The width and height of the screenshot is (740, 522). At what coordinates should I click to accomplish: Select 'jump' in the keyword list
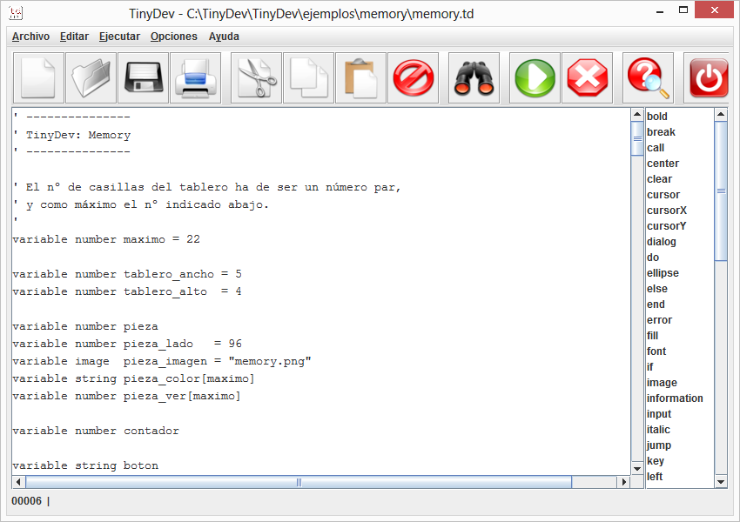pyautogui.click(x=659, y=445)
